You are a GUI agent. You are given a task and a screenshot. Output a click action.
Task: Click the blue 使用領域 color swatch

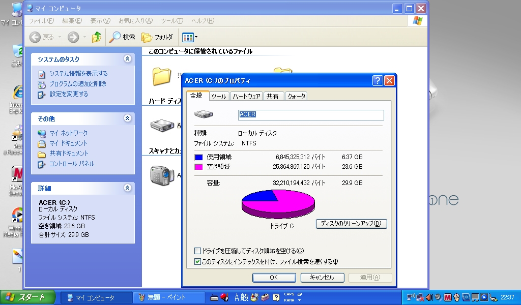coord(198,157)
